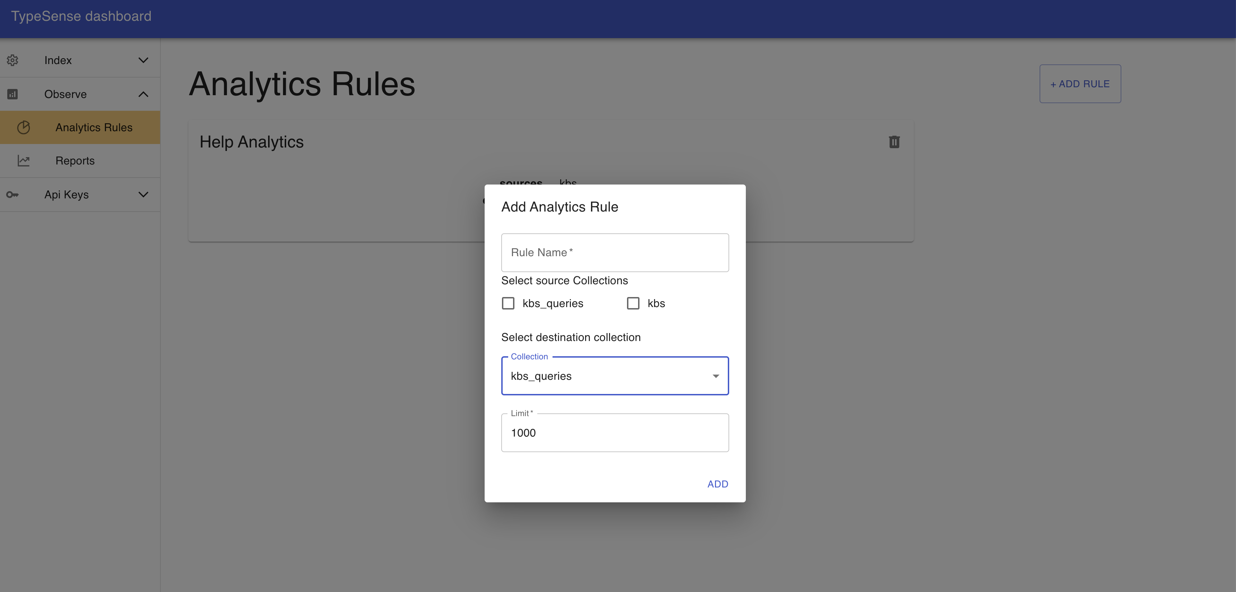Click the Help Analytics card heading

[x=251, y=142]
